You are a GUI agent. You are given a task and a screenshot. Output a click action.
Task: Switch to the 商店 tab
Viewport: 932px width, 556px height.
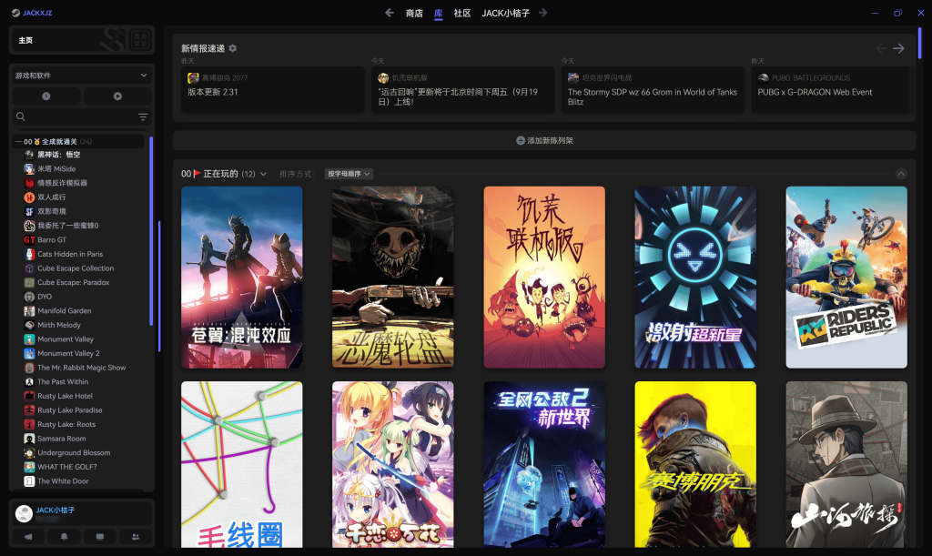click(414, 13)
